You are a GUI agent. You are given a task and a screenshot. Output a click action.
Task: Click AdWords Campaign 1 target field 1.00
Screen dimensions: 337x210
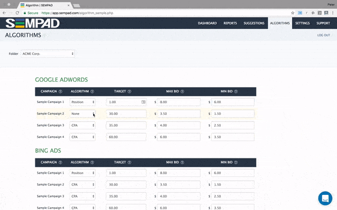click(x=126, y=102)
